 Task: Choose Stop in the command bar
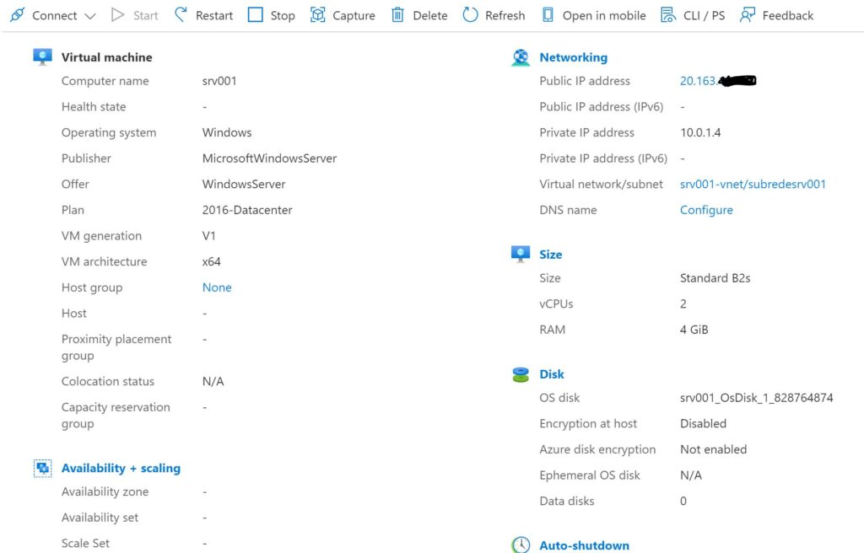tap(283, 15)
